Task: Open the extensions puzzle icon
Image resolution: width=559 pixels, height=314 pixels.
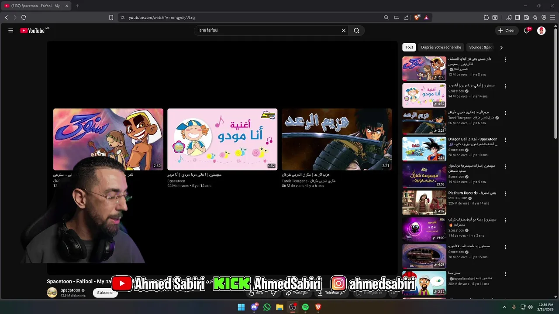Action: 486,17
